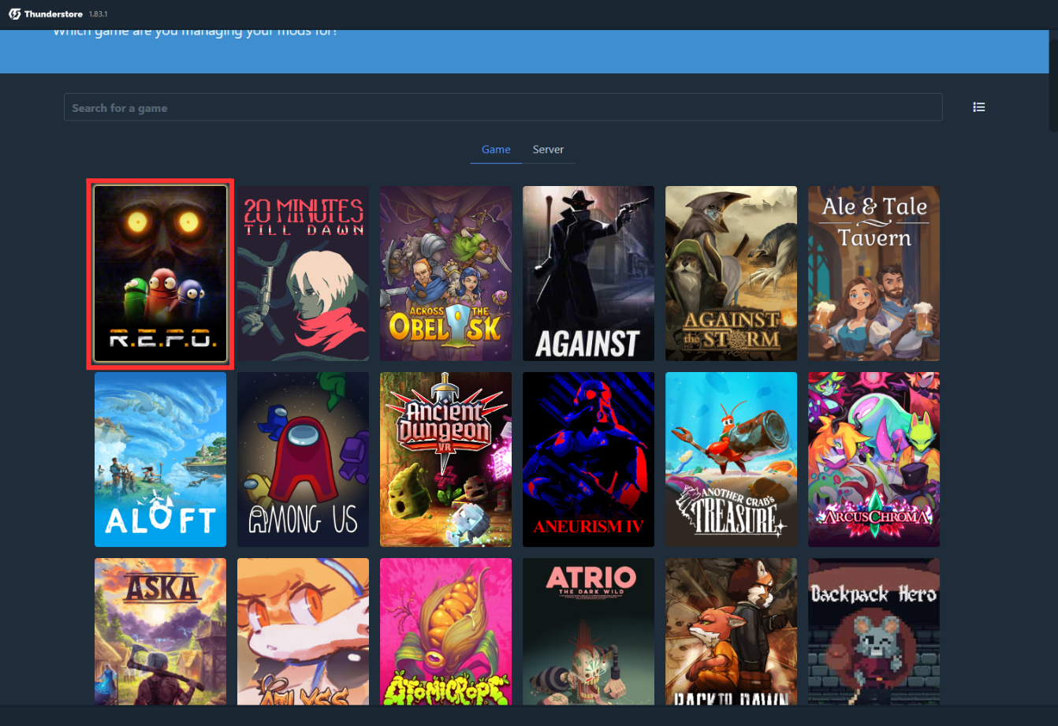Click the Thunderstore logo icon in title bar
The width and height of the screenshot is (1058, 726).
pyautogui.click(x=14, y=14)
